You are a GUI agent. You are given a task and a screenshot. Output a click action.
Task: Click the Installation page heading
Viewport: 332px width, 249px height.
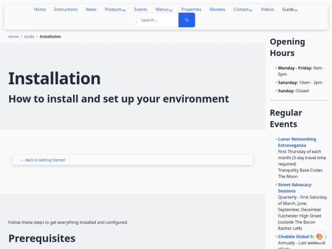[55, 78]
